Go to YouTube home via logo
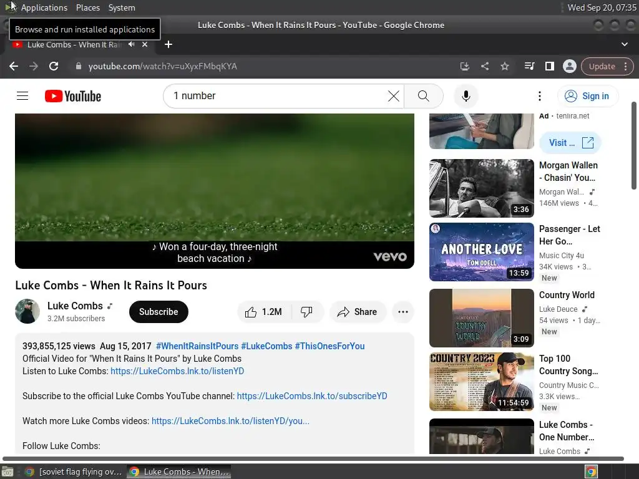The image size is (639, 479). [x=73, y=96]
